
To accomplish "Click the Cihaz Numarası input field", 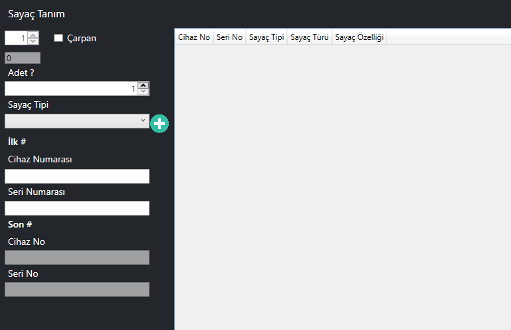I will coord(76,176).
